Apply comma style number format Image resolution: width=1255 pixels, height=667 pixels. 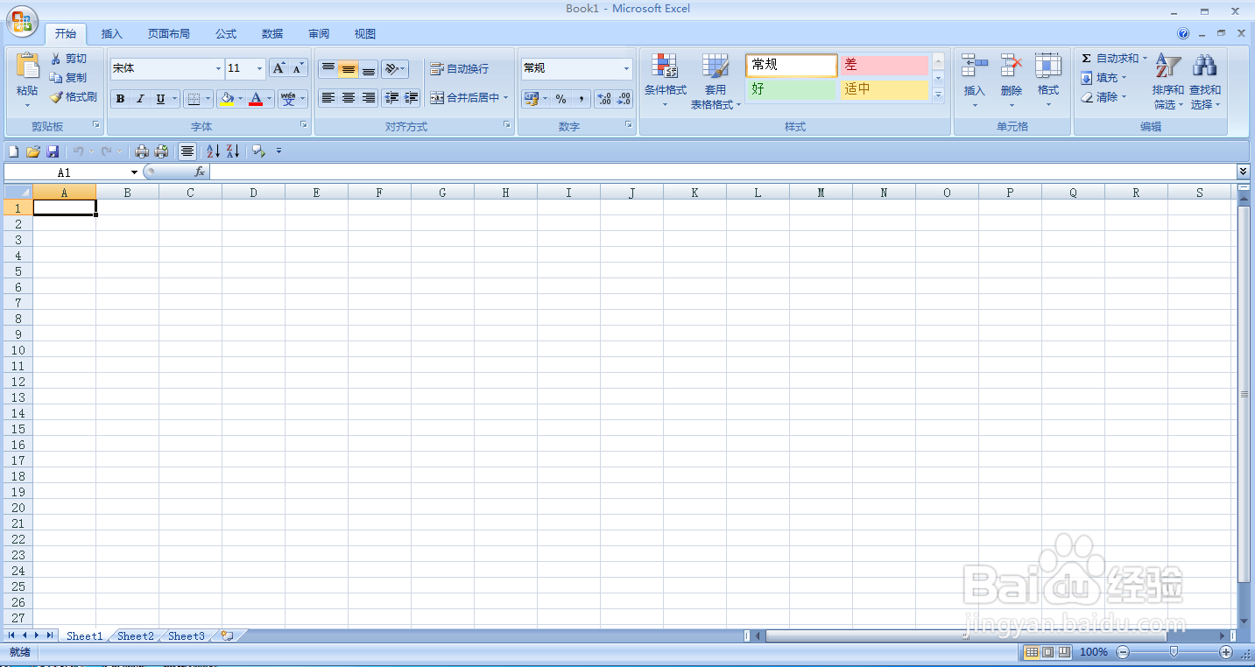point(582,99)
